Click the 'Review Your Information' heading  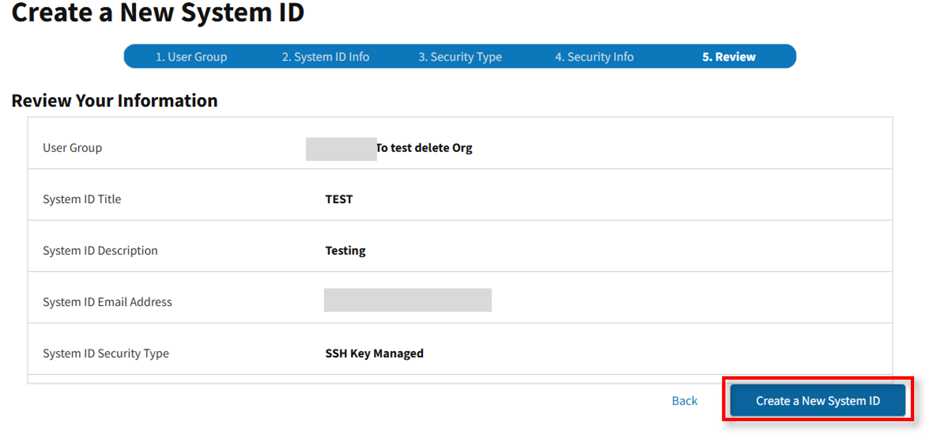pyautogui.click(x=114, y=101)
